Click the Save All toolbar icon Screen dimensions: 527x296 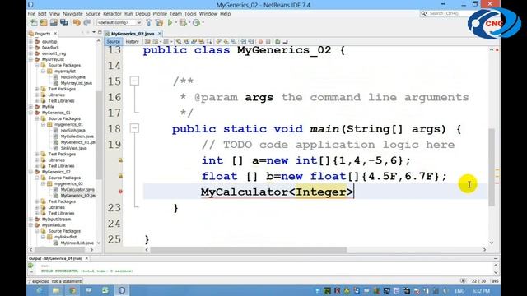point(63,23)
